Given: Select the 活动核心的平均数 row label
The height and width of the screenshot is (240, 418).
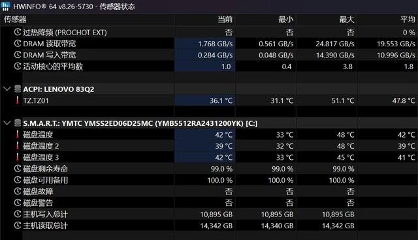Looking at the screenshot, I should 53,67.
